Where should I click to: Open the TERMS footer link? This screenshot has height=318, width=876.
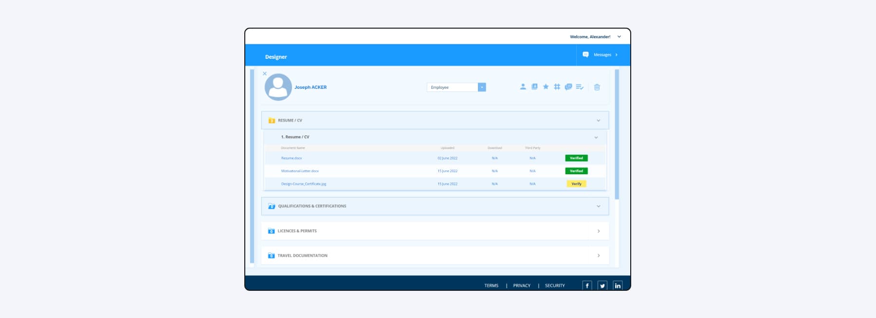tap(492, 286)
